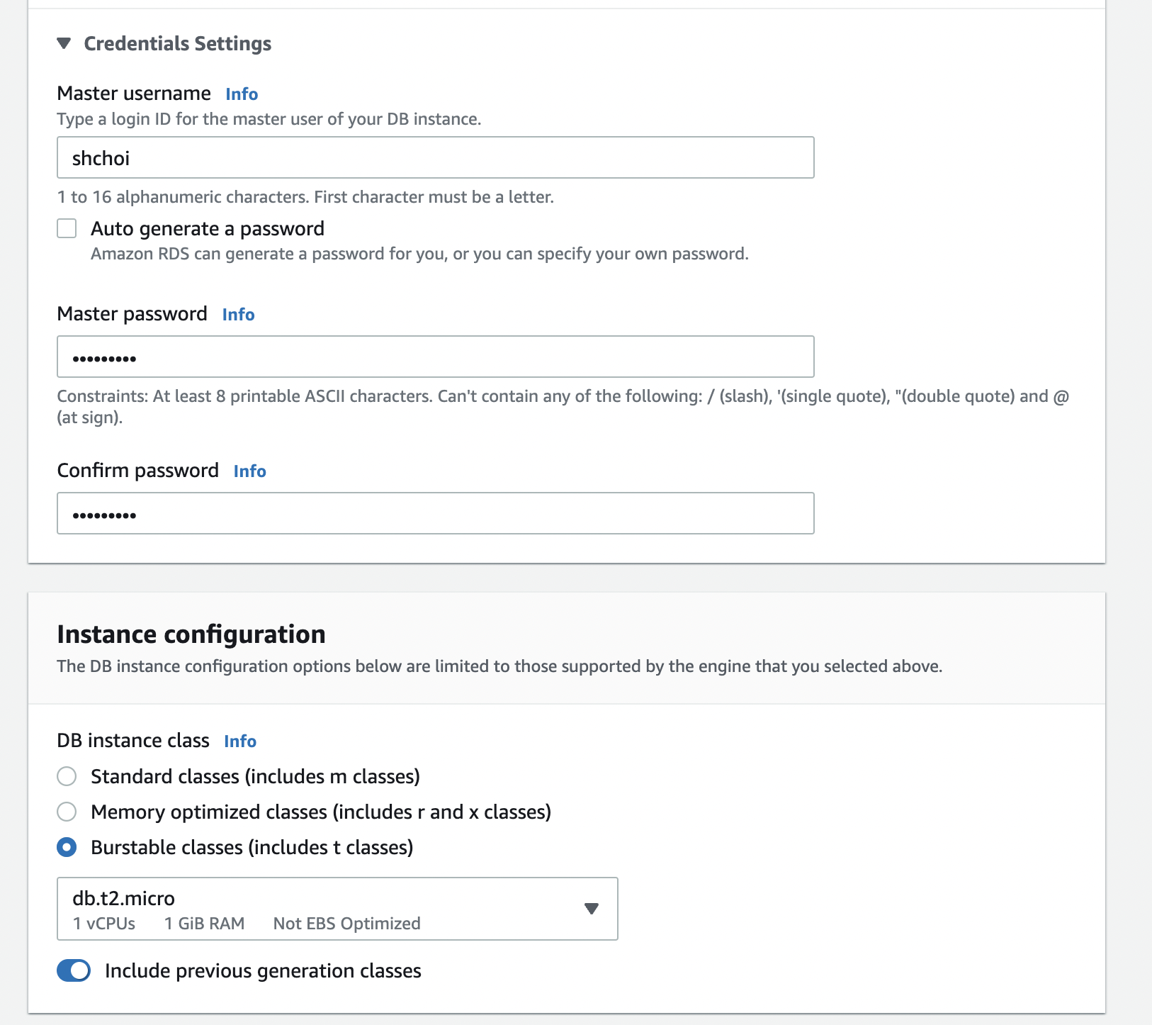Click the Credentials Settings heading text
1152x1025 pixels.
(x=177, y=44)
